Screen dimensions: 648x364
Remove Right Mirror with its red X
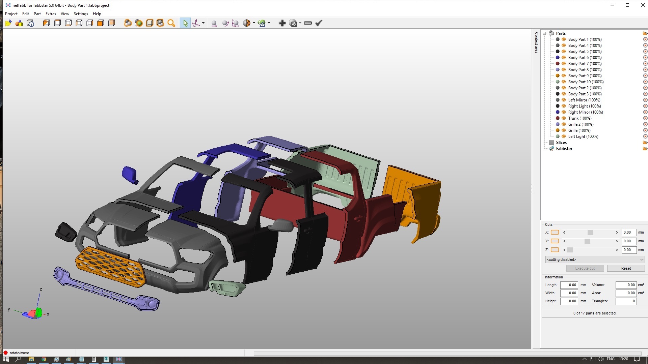click(x=645, y=112)
